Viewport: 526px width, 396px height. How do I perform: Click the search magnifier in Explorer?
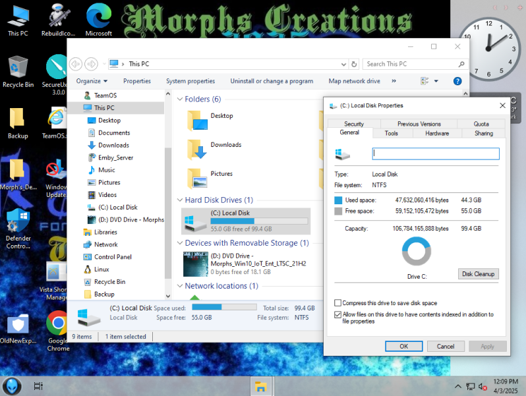coord(461,64)
